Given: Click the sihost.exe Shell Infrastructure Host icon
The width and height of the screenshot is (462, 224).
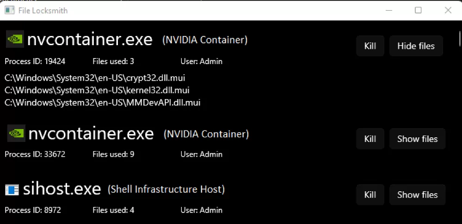Looking at the screenshot, I should coord(12,189).
